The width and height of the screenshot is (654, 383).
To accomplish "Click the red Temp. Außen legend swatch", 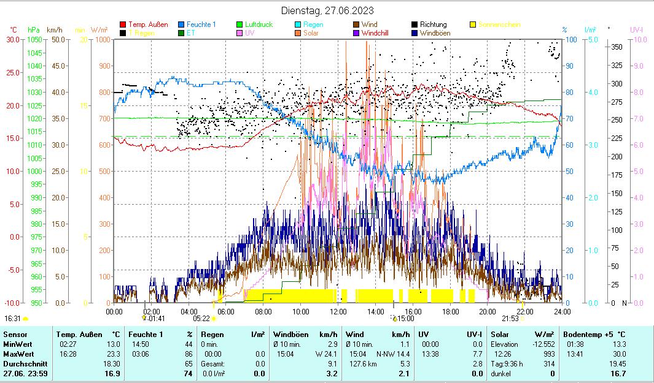I will tap(123, 25).
